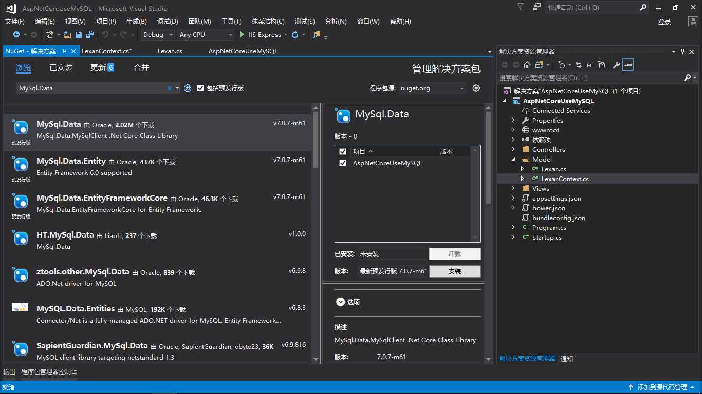Select the HT.MySql.Data package
The width and height of the screenshot is (702, 394).
tap(157, 243)
